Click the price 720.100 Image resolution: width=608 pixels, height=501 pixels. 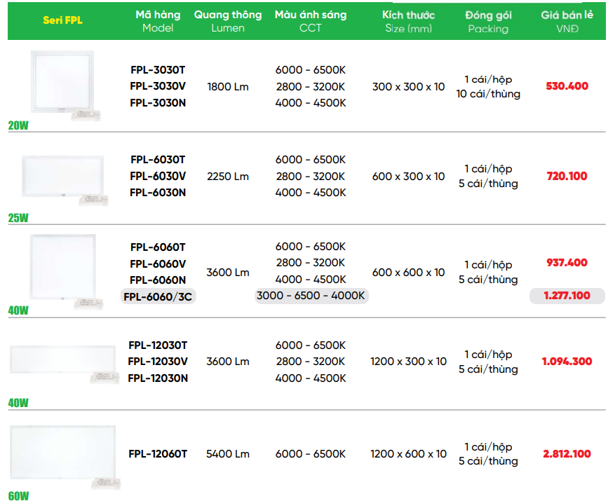pos(567,177)
